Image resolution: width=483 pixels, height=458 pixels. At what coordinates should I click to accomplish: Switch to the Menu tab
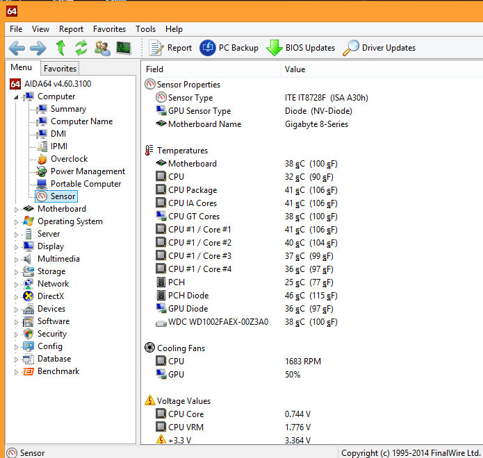tap(22, 67)
